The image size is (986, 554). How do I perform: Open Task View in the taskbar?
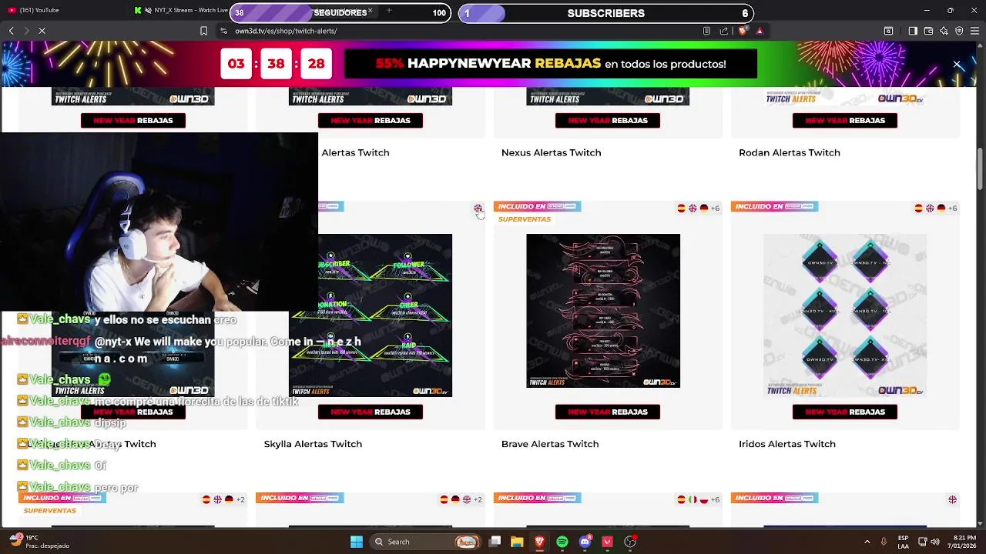pos(495,542)
